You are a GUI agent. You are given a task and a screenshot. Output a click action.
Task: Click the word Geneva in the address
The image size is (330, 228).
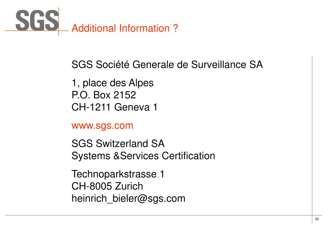(x=132, y=107)
